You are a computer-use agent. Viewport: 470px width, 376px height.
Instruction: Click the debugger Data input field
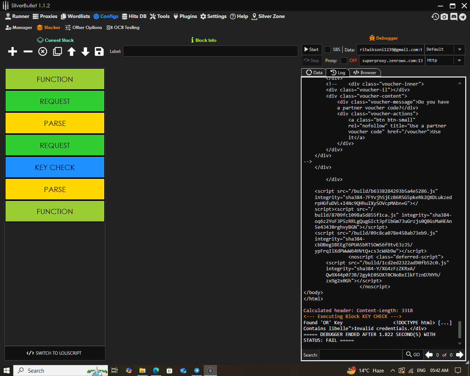pyautogui.click(x=390, y=50)
